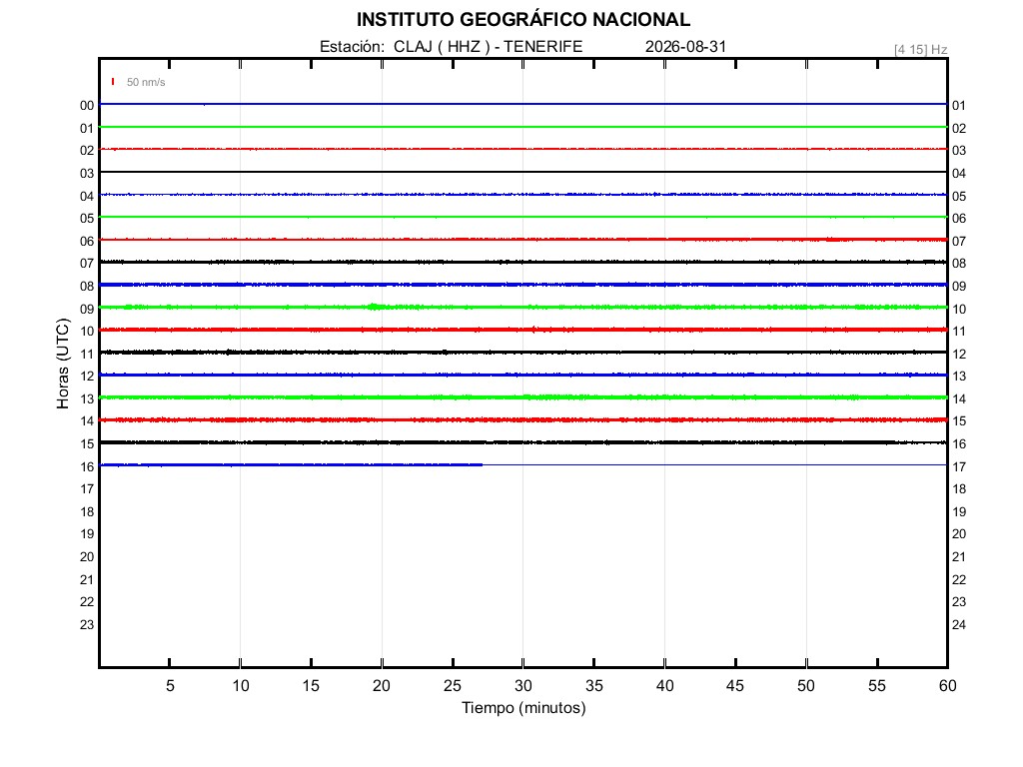Select the 11 hour black seismic trace

tap(523, 353)
